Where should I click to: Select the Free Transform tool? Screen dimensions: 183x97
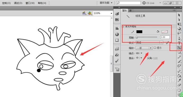(179, 24)
